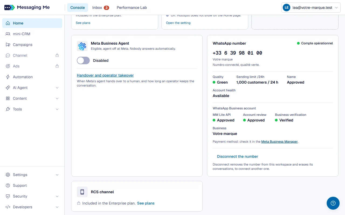The height and width of the screenshot is (215, 345).
Task: Click the Channel chat bubble icon
Action: tap(8, 55)
